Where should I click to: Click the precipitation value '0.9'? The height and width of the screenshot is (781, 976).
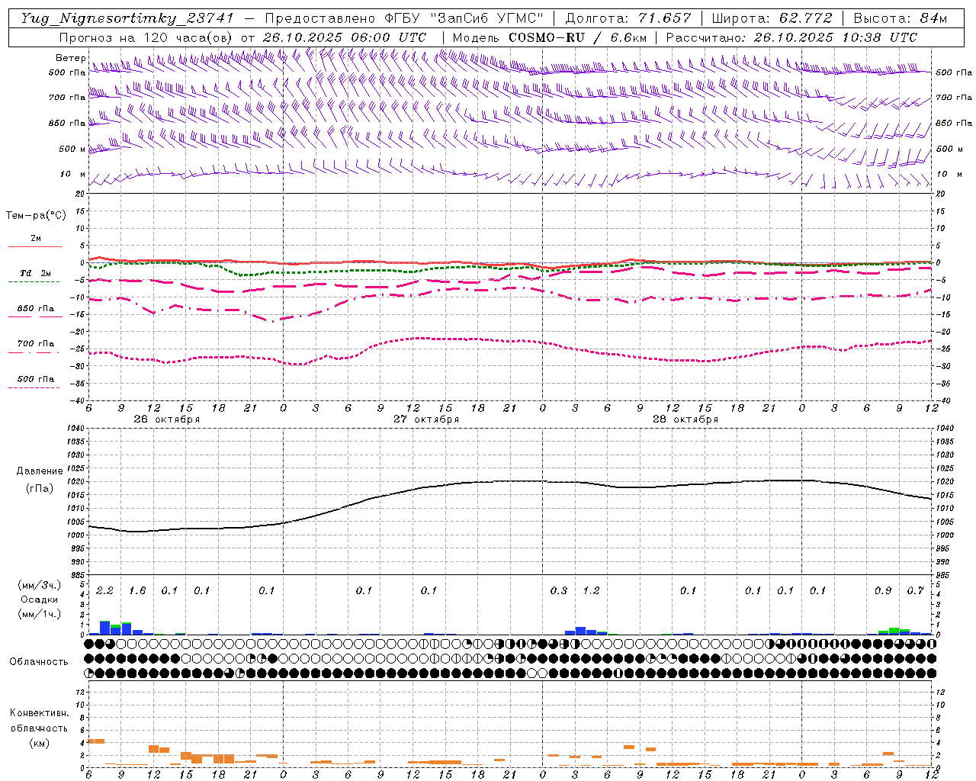click(x=883, y=591)
